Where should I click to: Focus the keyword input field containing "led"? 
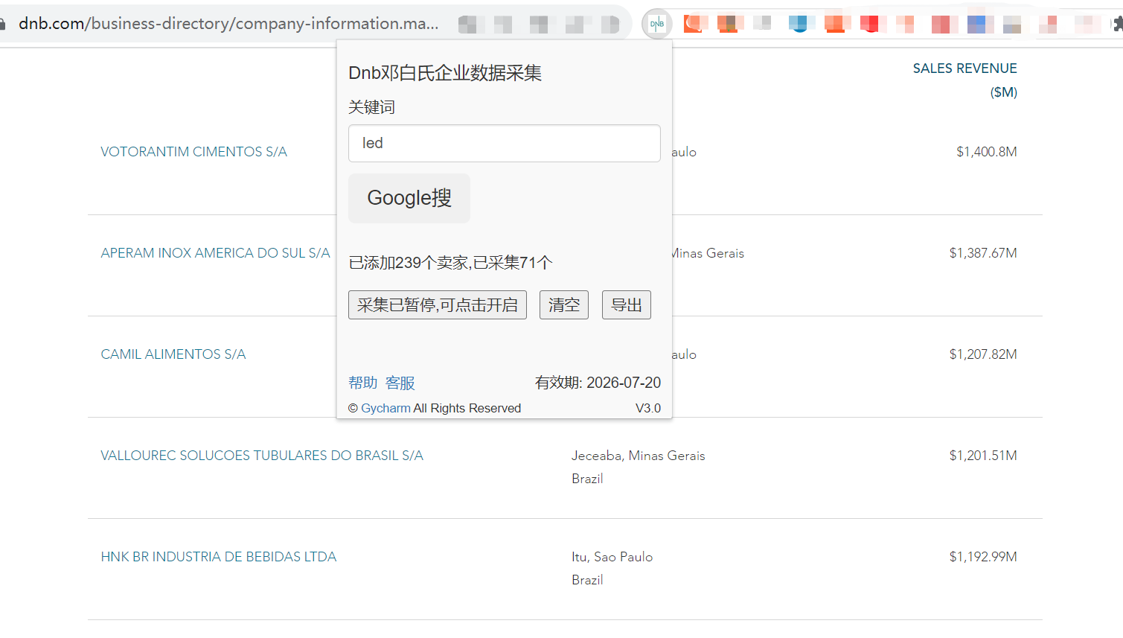(x=505, y=143)
